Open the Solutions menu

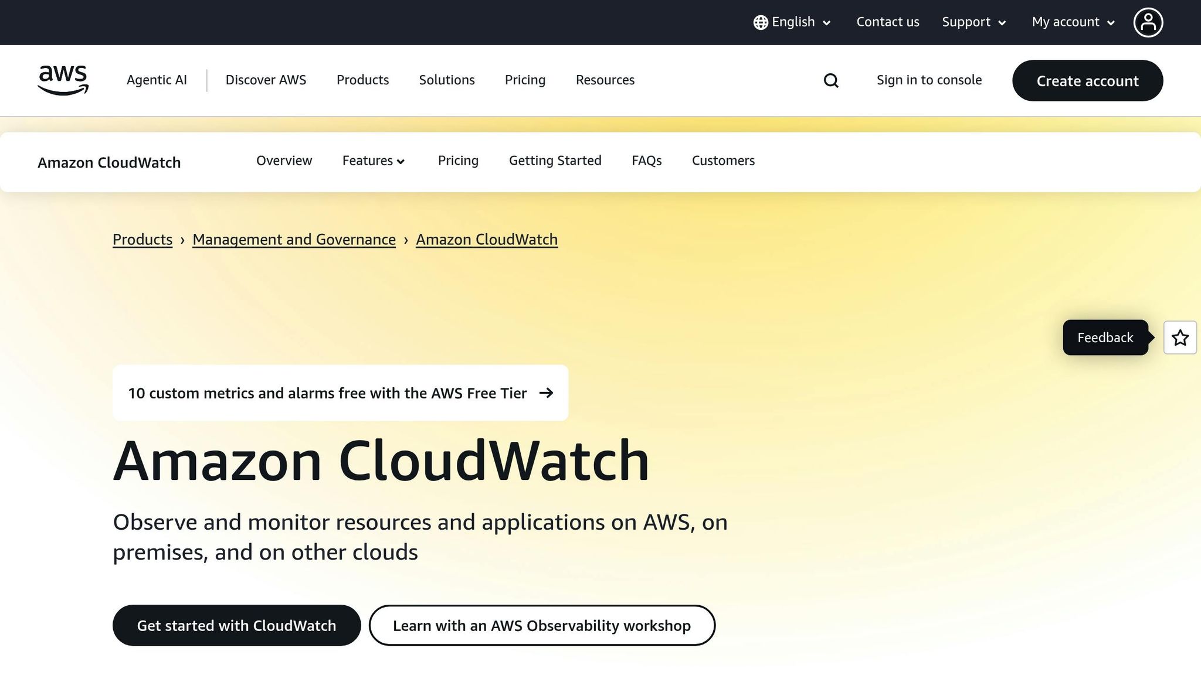tap(447, 80)
